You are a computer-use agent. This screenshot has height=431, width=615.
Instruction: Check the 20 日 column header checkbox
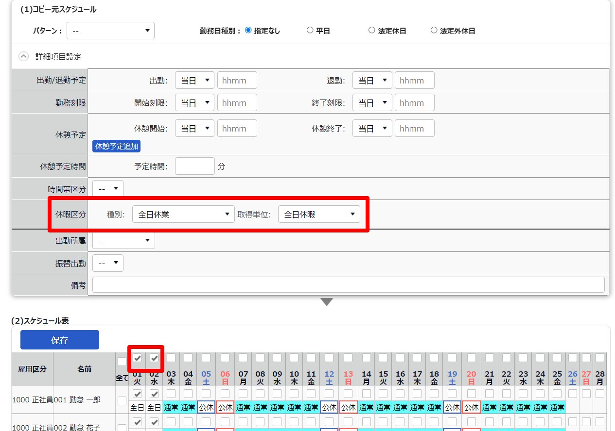tap(471, 358)
